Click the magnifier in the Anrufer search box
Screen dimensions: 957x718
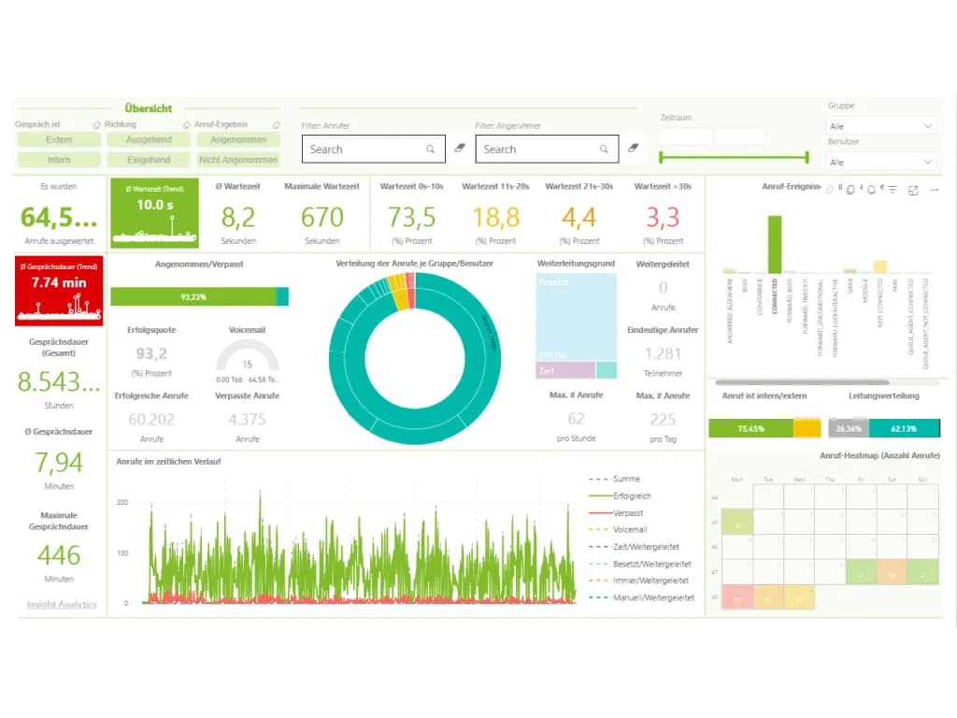[x=431, y=149]
